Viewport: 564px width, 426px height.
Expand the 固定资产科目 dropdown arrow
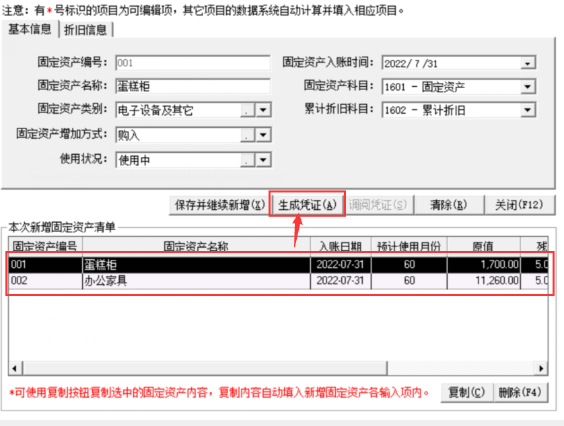click(528, 87)
